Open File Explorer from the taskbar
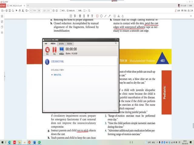The height and width of the screenshot is (145, 194). point(19,142)
